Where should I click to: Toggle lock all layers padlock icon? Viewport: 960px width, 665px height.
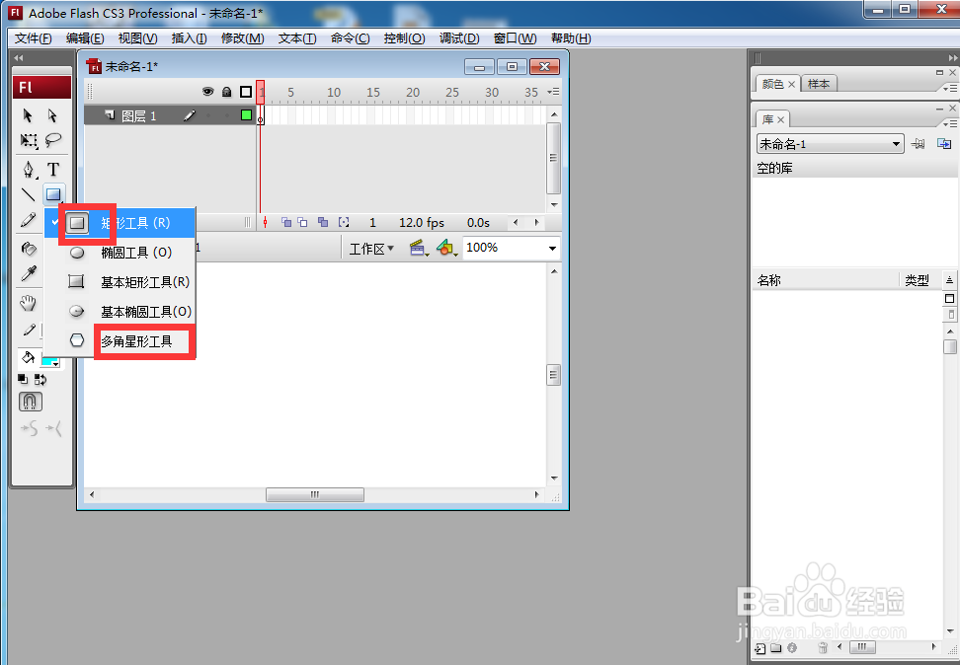pyautogui.click(x=226, y=92)
